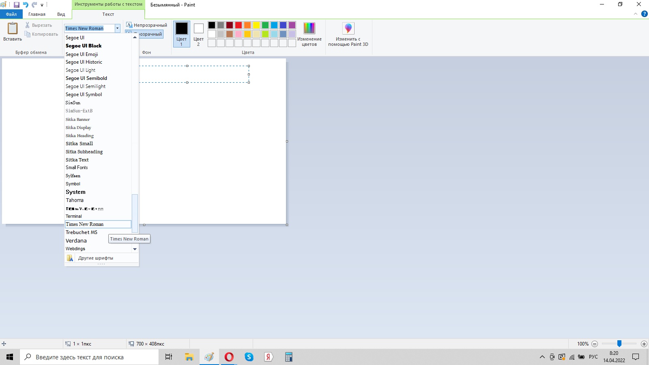Click Вырезать (cut) scissors button
This screenshot has width=649, height=365.
[39, 25]
